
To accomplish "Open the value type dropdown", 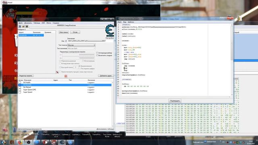I will click(x=81, y=48).
